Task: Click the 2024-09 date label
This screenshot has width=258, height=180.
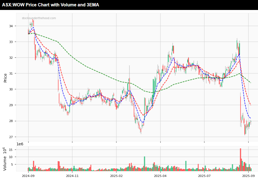Action: 28,176
